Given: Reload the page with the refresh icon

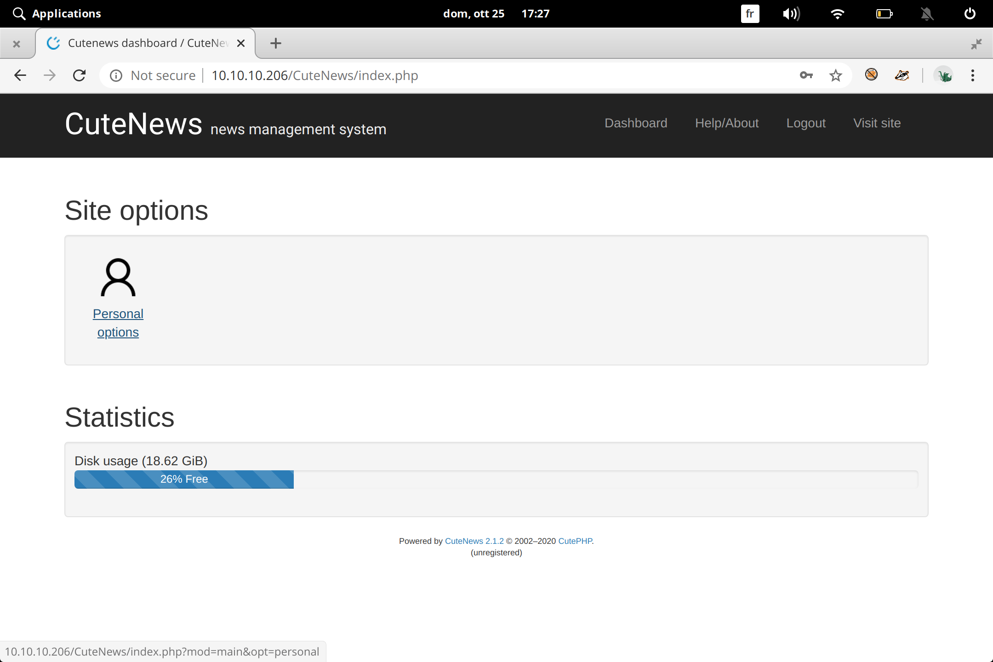Looking at the screenshot, I should (80, 75).
